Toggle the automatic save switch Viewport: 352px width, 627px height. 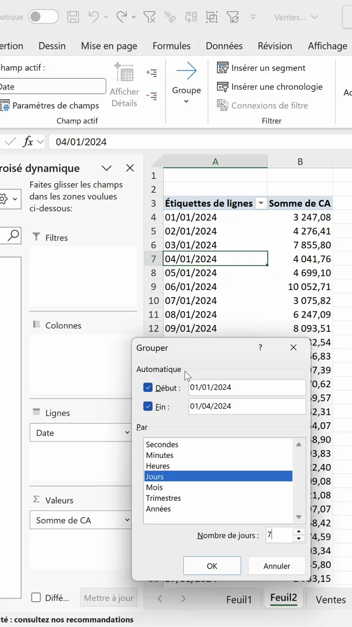tap(43, 17)
